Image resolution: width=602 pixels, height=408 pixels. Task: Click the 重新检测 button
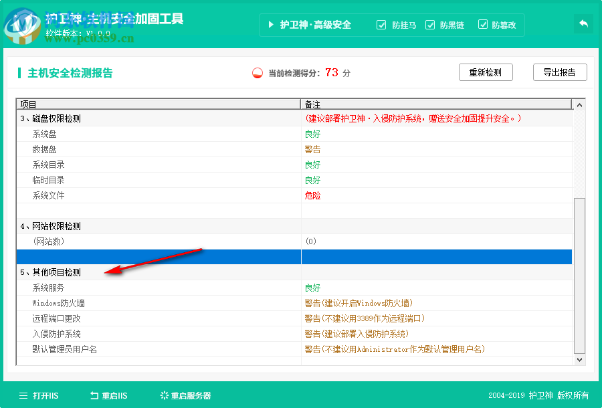point(486,72)
